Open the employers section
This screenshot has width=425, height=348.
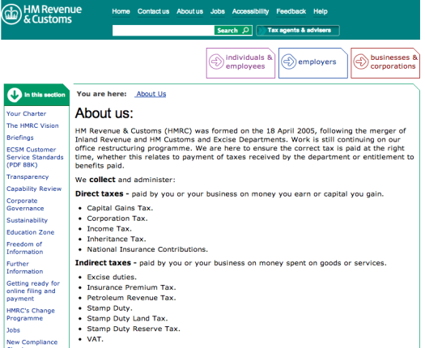pos(313,63)
